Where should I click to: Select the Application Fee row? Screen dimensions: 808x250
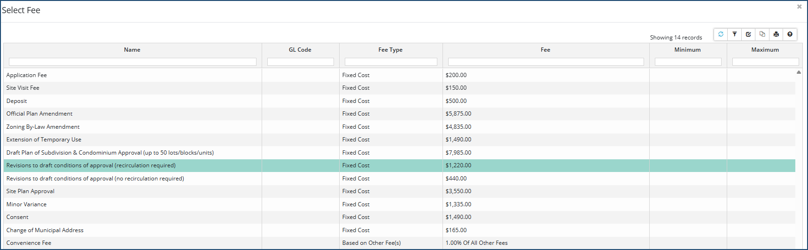pyautogui.click(x=27, y=75)
